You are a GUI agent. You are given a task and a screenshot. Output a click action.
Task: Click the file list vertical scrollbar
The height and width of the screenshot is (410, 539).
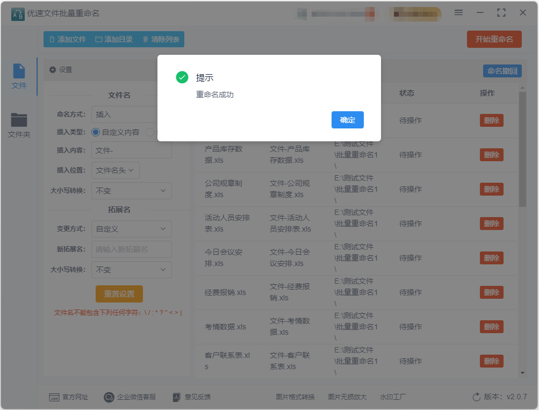pyautogui.click(x=522, y=149)
